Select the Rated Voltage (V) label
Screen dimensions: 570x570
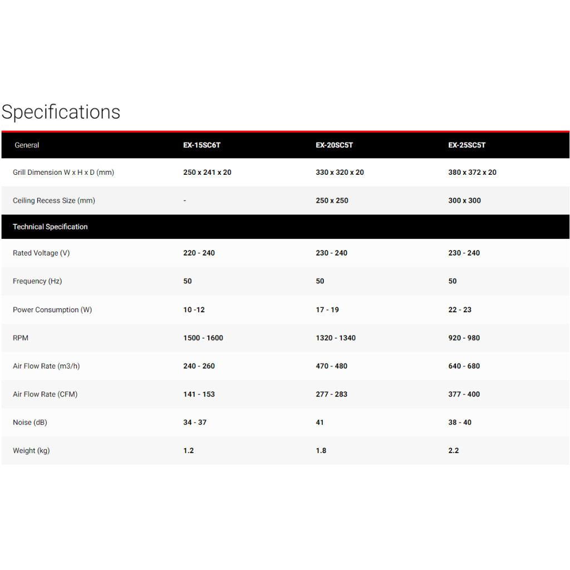click(x=41, y=253)
